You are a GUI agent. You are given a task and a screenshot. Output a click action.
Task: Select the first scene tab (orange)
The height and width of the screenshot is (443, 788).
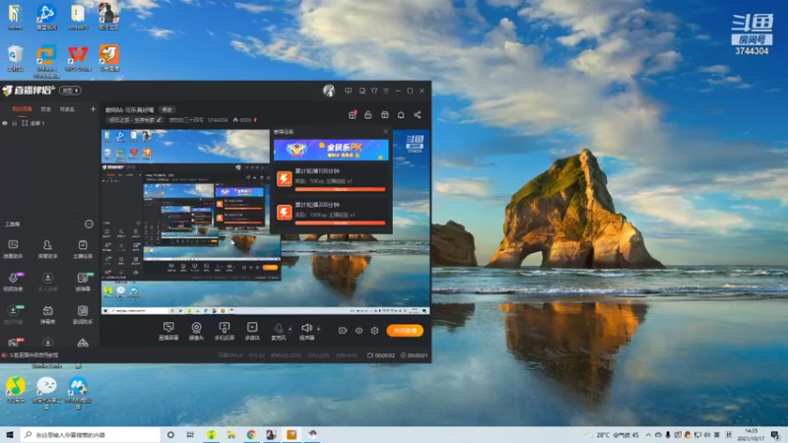pyautogui.click(x=22, y=109)
